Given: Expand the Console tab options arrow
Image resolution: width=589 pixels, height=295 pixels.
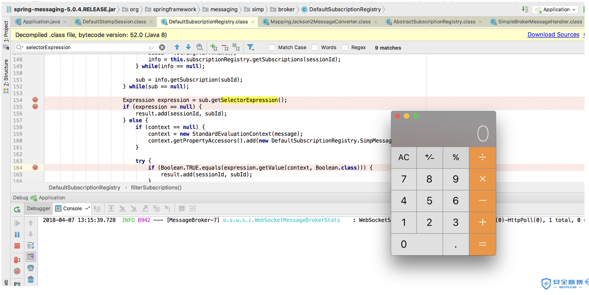Looking at the screenshot, I should tap(87, 209).
